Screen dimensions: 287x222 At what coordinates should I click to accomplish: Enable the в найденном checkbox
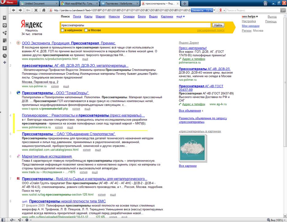(63, 30)
